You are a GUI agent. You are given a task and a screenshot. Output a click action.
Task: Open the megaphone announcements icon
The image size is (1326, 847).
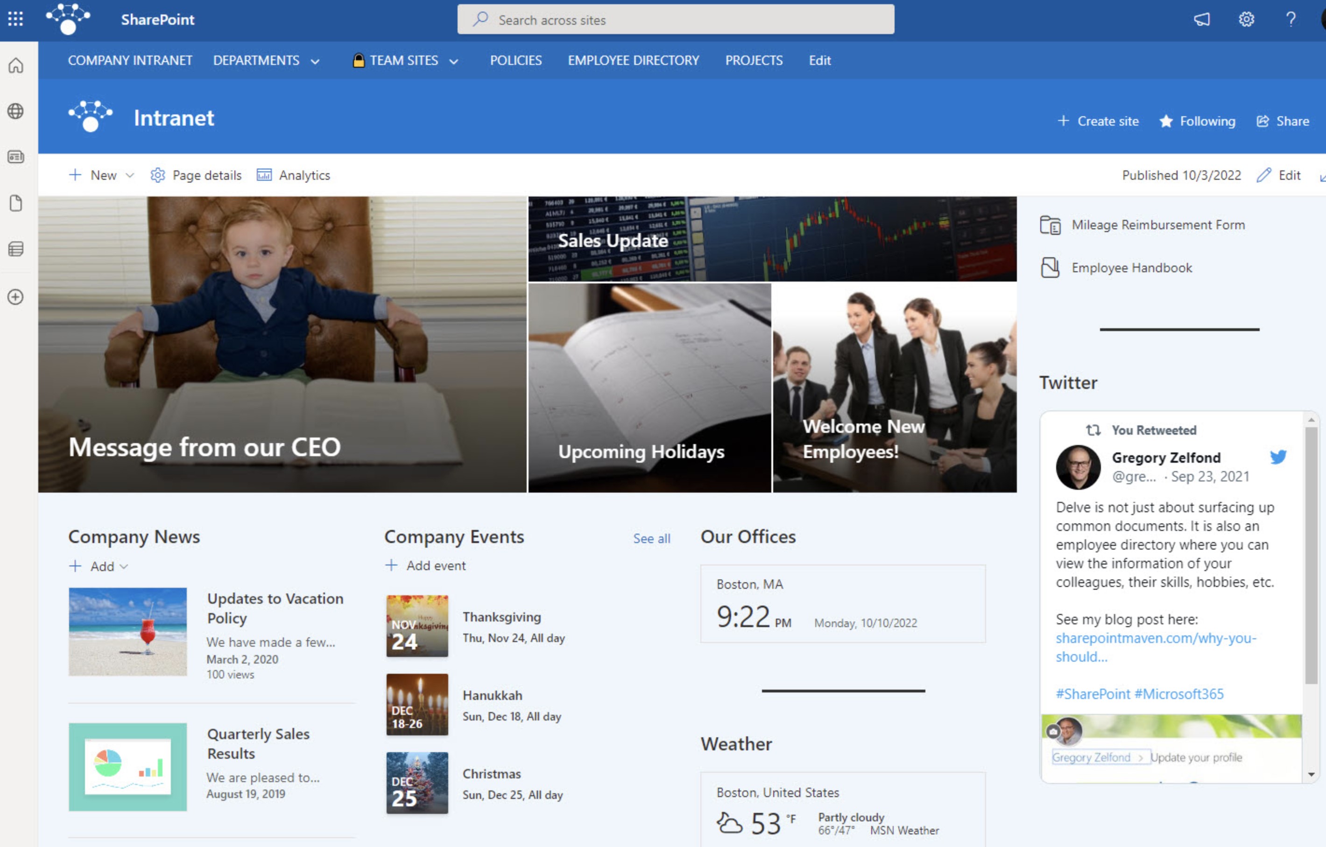coord(1202,19)
